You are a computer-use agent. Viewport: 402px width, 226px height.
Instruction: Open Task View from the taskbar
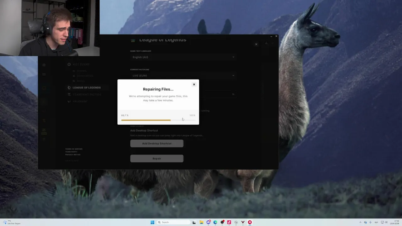point(194,222)
